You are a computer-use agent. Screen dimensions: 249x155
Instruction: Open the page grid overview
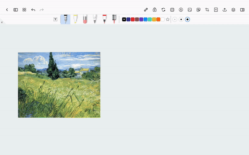tap(24, 10)
